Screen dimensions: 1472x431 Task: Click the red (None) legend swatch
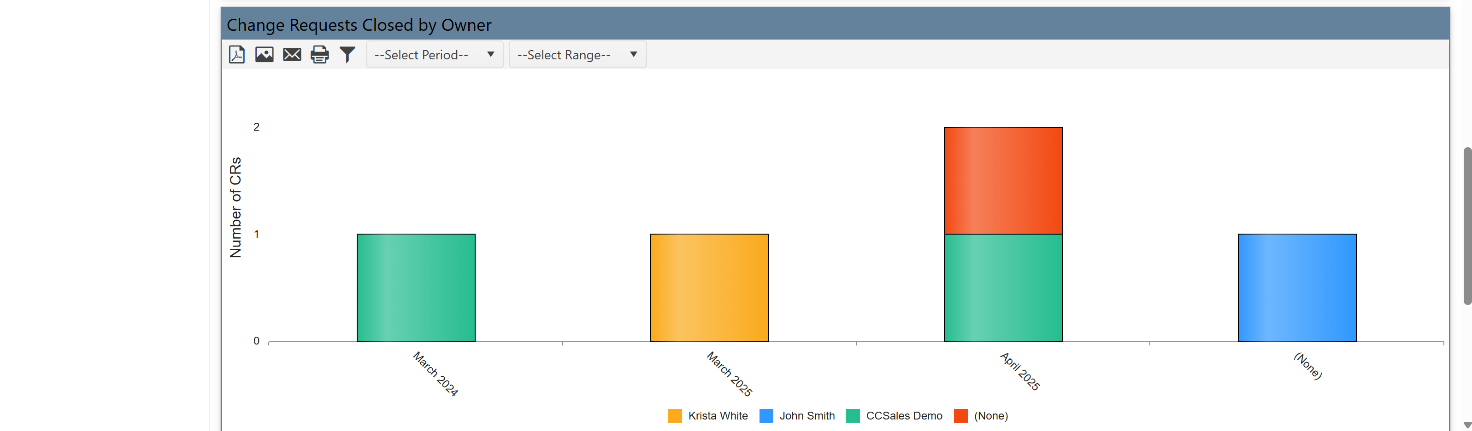[960, 416]
